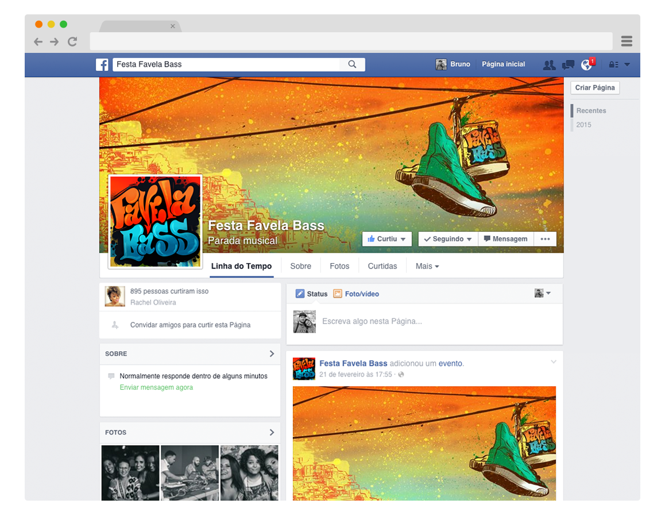The width and height of the screenshot is (665, 515).
Task: Click the user photo in the composer
Action: (x=304, y=322)
